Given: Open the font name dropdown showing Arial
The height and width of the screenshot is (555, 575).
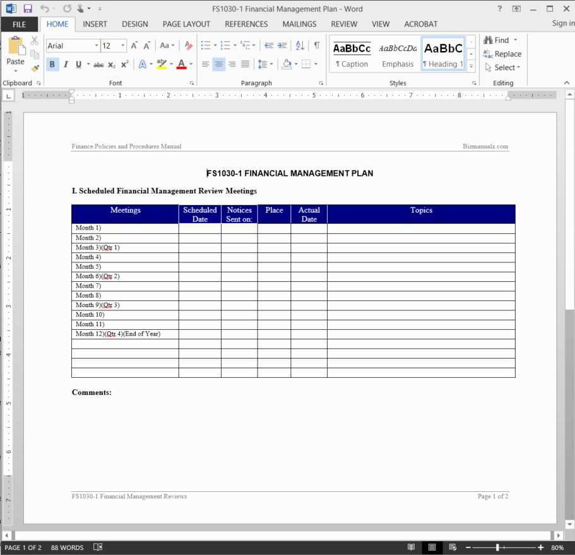Looking at the screenshot, I should [x=97, y=45].
